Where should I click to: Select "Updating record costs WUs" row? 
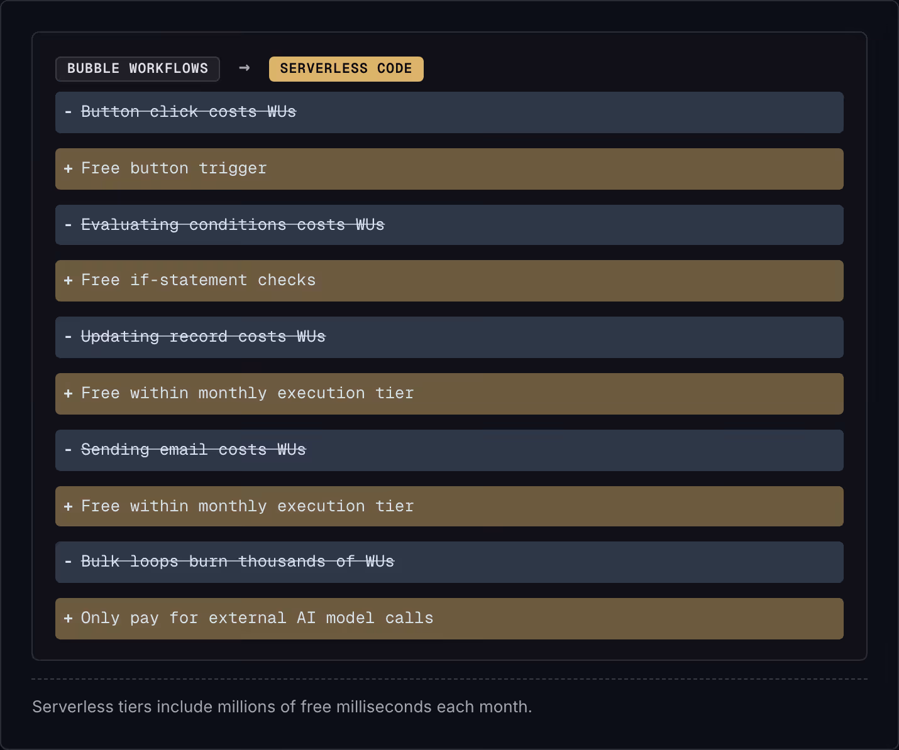point(449,337)
